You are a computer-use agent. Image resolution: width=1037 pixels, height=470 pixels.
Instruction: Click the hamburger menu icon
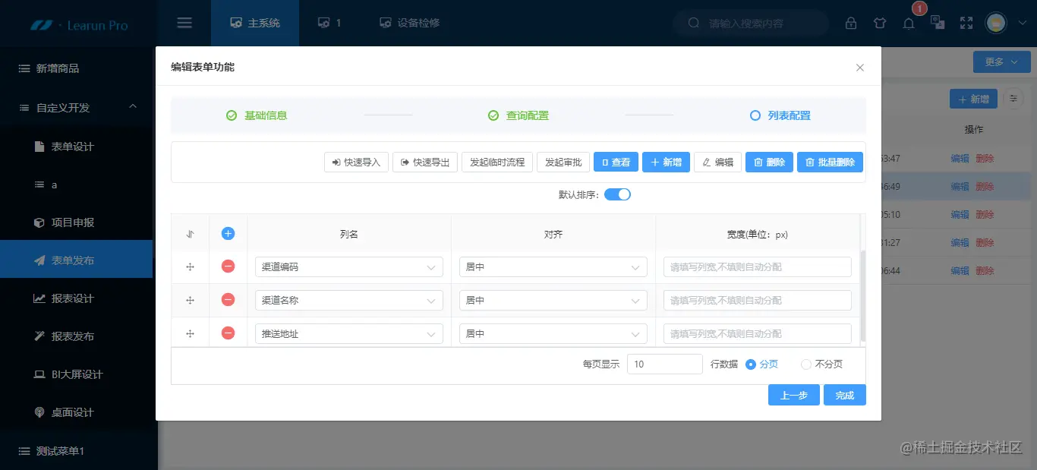[x=184, y=22]
